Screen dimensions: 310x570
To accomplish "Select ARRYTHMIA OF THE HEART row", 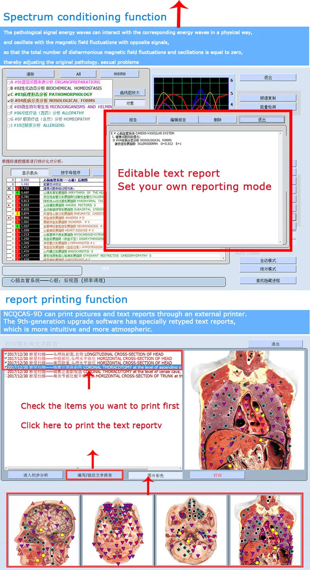I will [55, 193].
